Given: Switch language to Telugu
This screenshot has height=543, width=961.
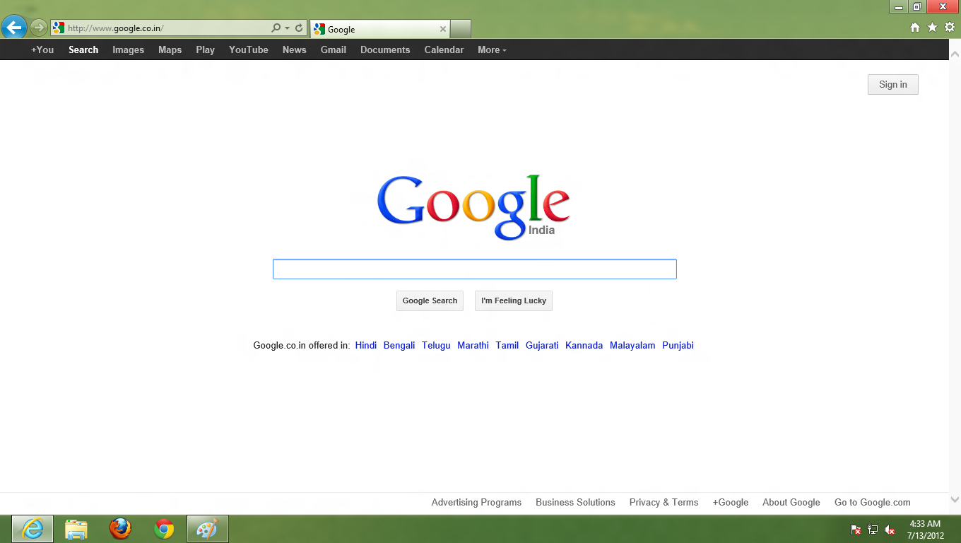Looking at the screenshot, I should (436, 345).
